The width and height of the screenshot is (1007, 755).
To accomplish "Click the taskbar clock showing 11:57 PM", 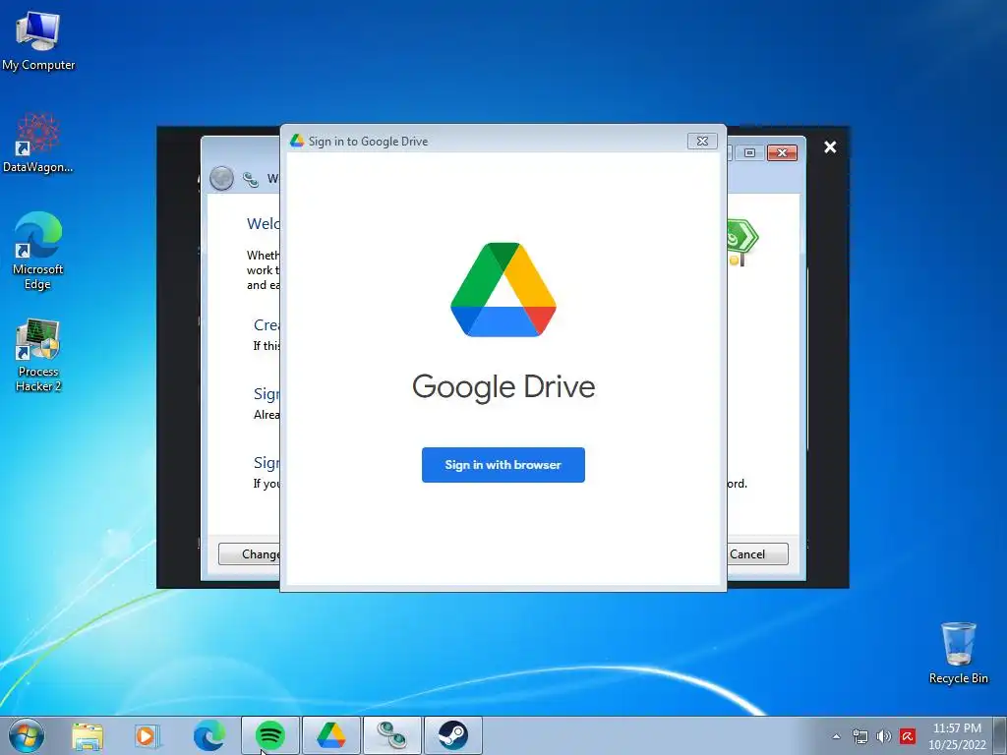I will [957, 735].
